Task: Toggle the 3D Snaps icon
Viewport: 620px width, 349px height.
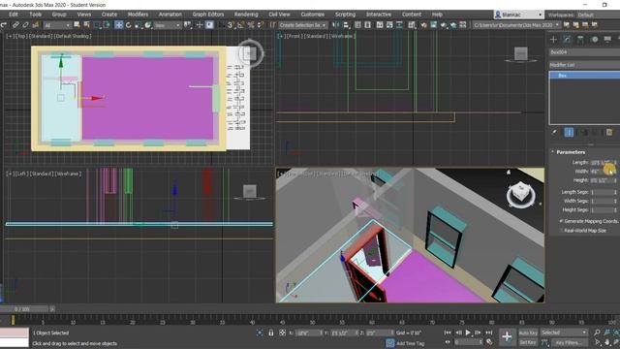Action: click(231, 25)
